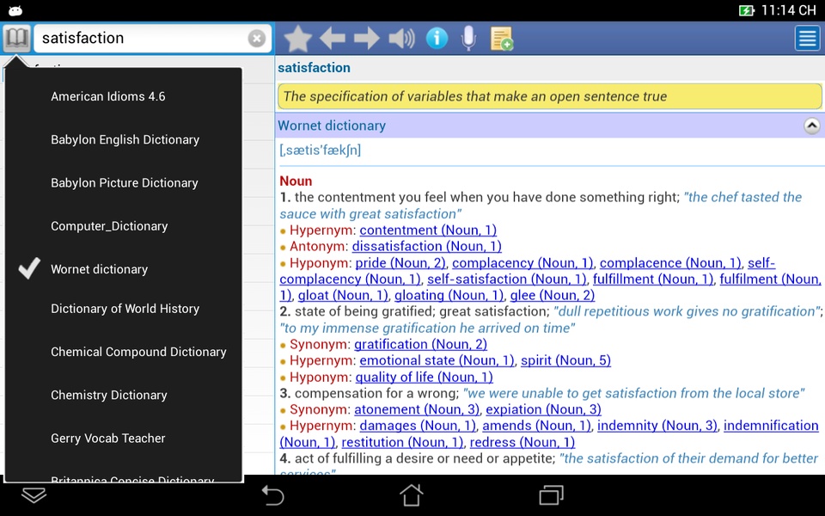
Task: Open the spirit (Noun, 5) link
Action: [x=565, y=360]
